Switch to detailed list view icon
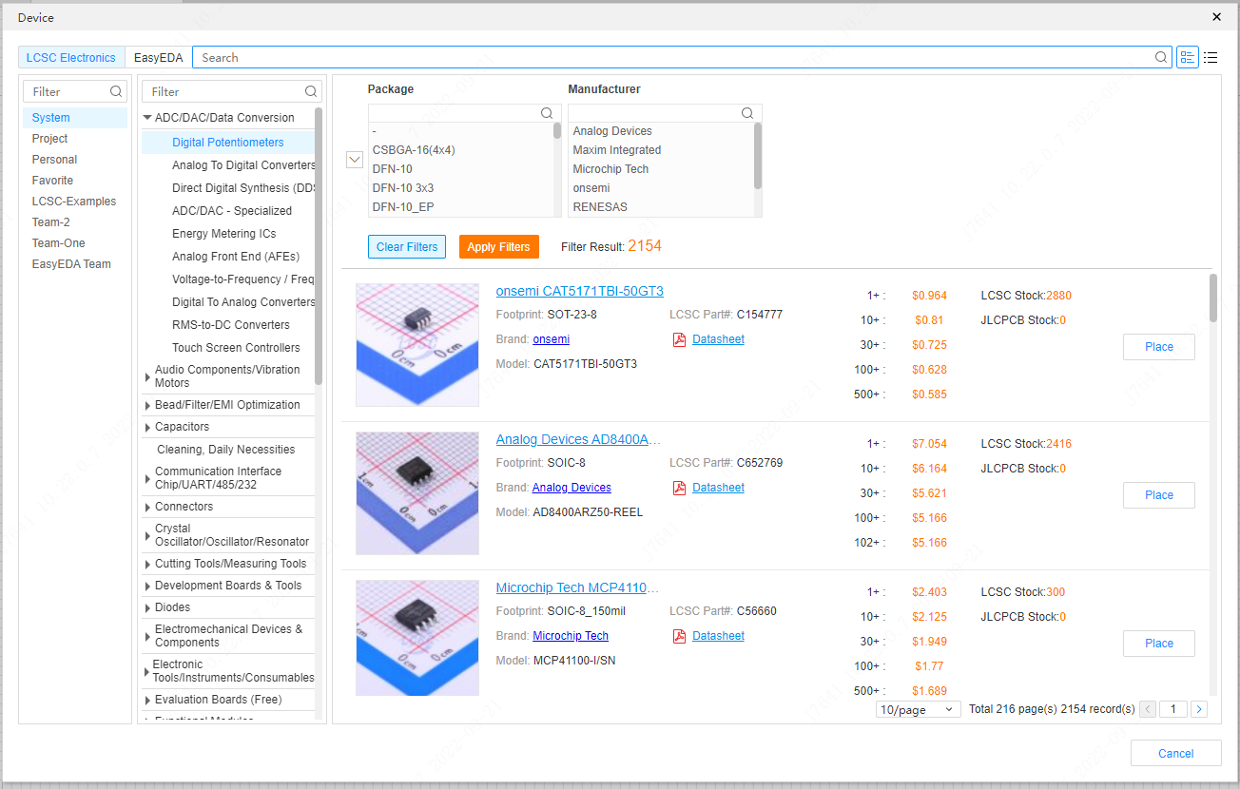The width and height of the screenshot is (1240, 789). tap(1187, 57)
